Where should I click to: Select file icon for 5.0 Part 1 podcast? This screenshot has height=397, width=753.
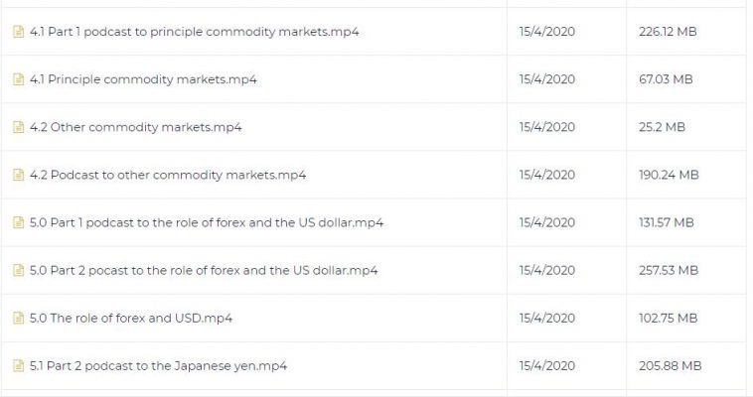(x=18, y=222)
